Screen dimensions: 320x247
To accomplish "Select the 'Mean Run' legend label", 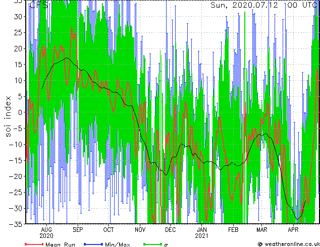I will point(60,244).
